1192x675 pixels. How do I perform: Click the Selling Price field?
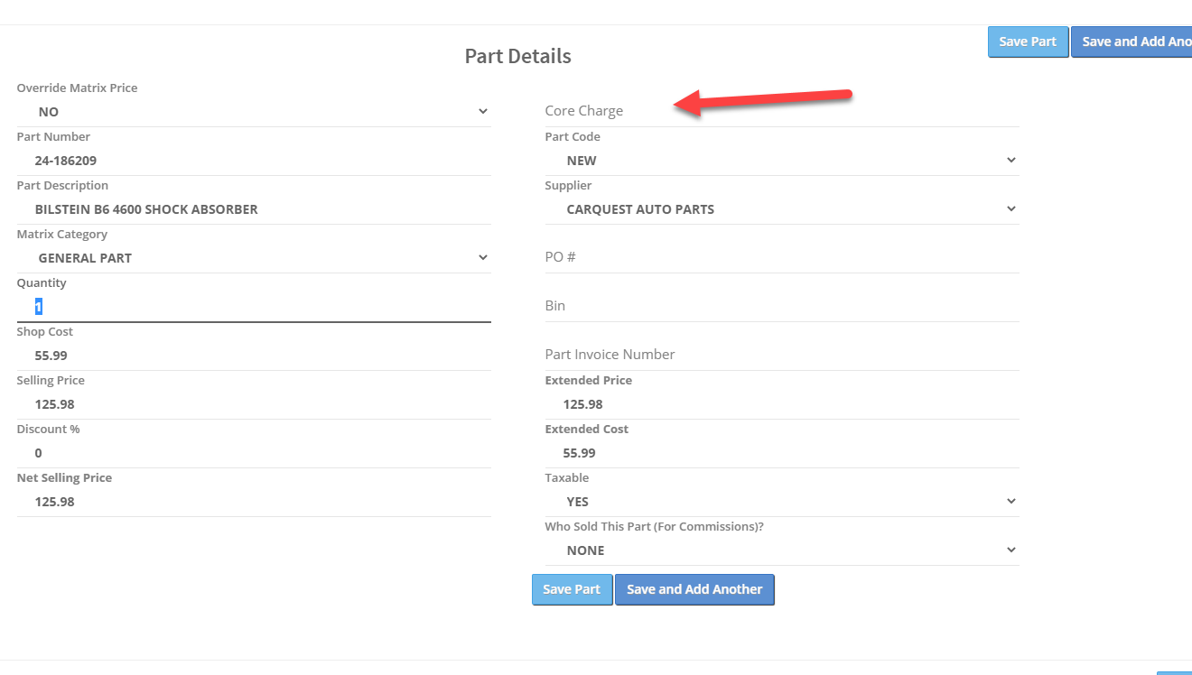tap(253, 404)
